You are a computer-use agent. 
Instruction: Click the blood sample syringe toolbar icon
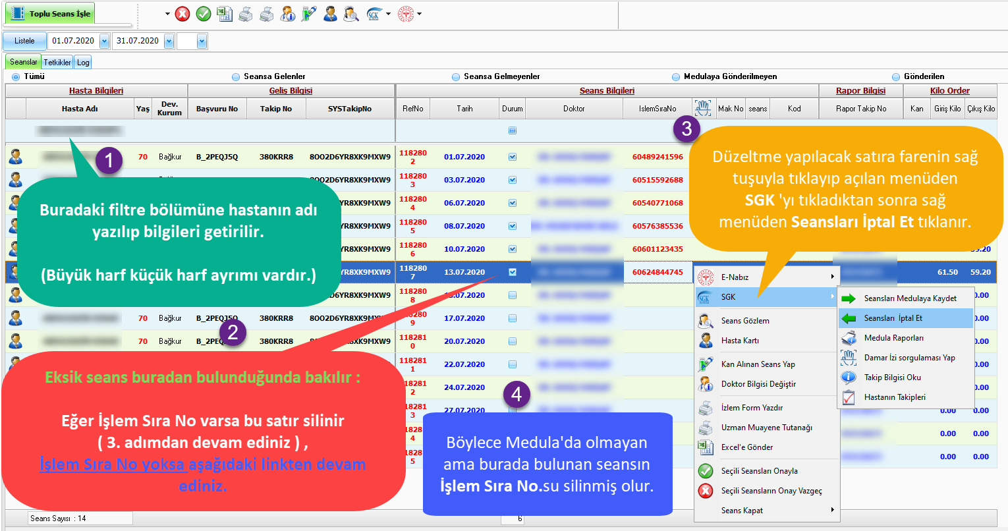tap(309, 14)
